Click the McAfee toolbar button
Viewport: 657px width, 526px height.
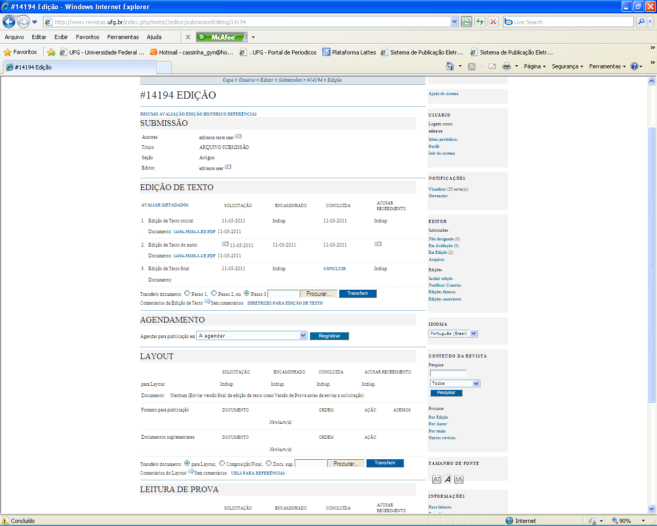click(222, 37)
